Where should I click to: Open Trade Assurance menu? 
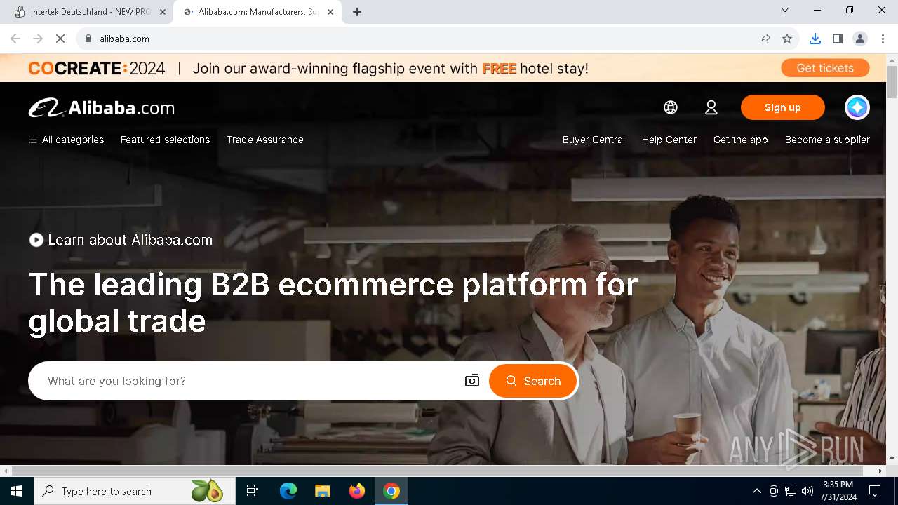click(x=265, y=140)
